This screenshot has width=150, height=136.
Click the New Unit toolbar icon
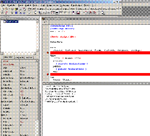3,9
